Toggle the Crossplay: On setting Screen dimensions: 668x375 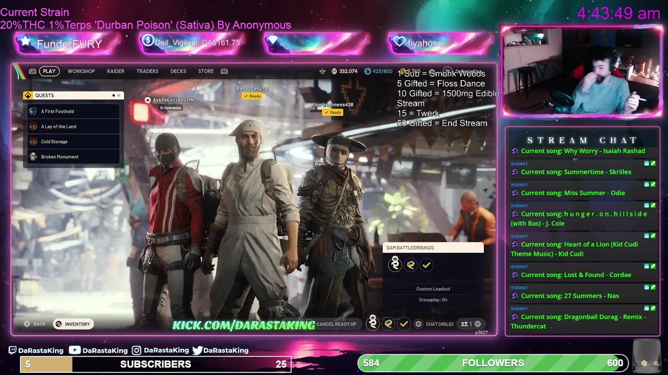pos(433,300)
